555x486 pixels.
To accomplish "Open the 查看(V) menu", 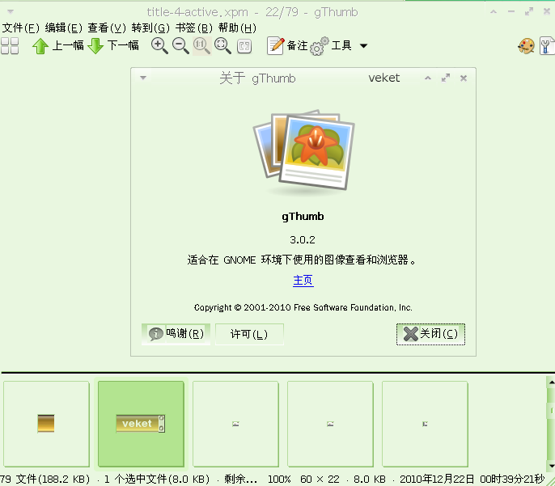I will pos(107,27).
